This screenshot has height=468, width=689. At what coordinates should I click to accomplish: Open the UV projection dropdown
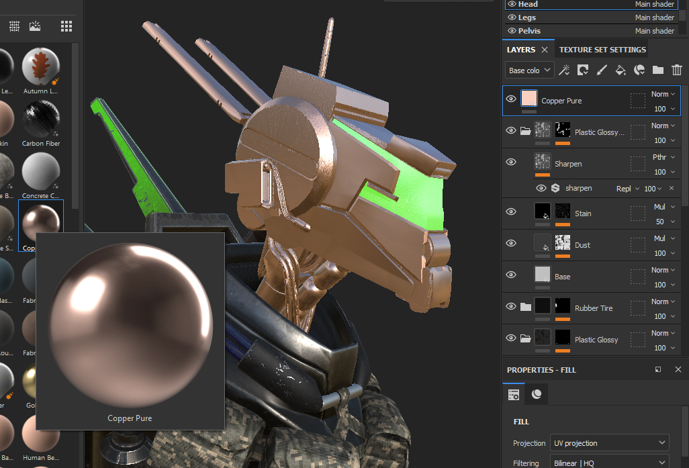pyautogui.click(x=609, y=443)
